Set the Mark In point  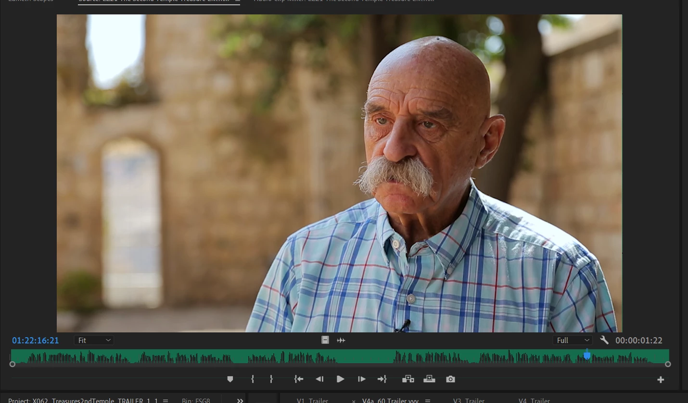(253, 379)
